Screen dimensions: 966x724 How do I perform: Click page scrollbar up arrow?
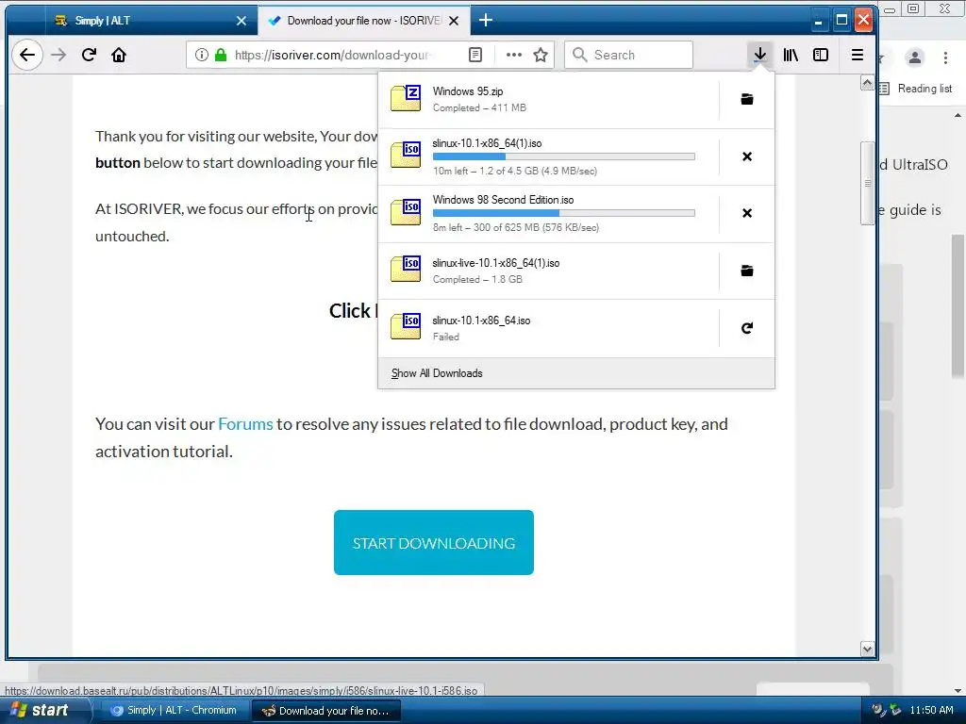point(867,83)
